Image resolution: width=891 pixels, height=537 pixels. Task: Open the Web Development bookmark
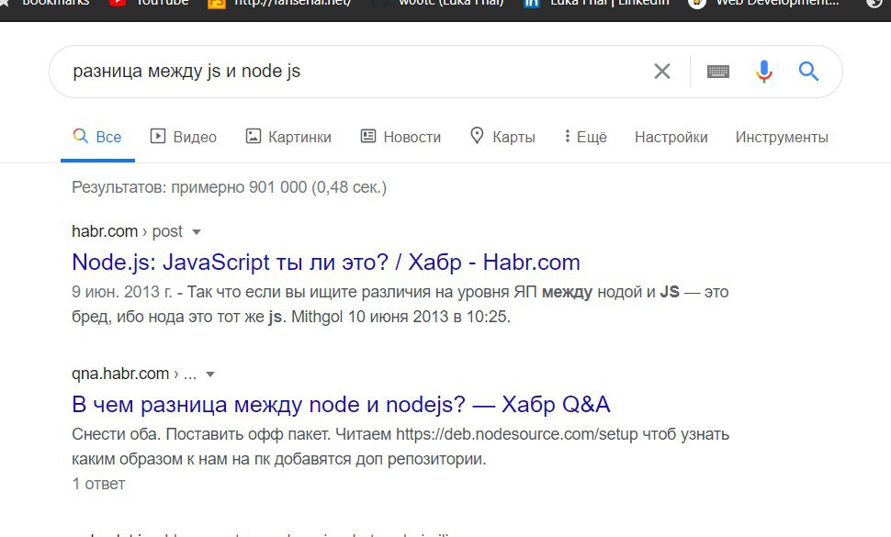point(765,3)
